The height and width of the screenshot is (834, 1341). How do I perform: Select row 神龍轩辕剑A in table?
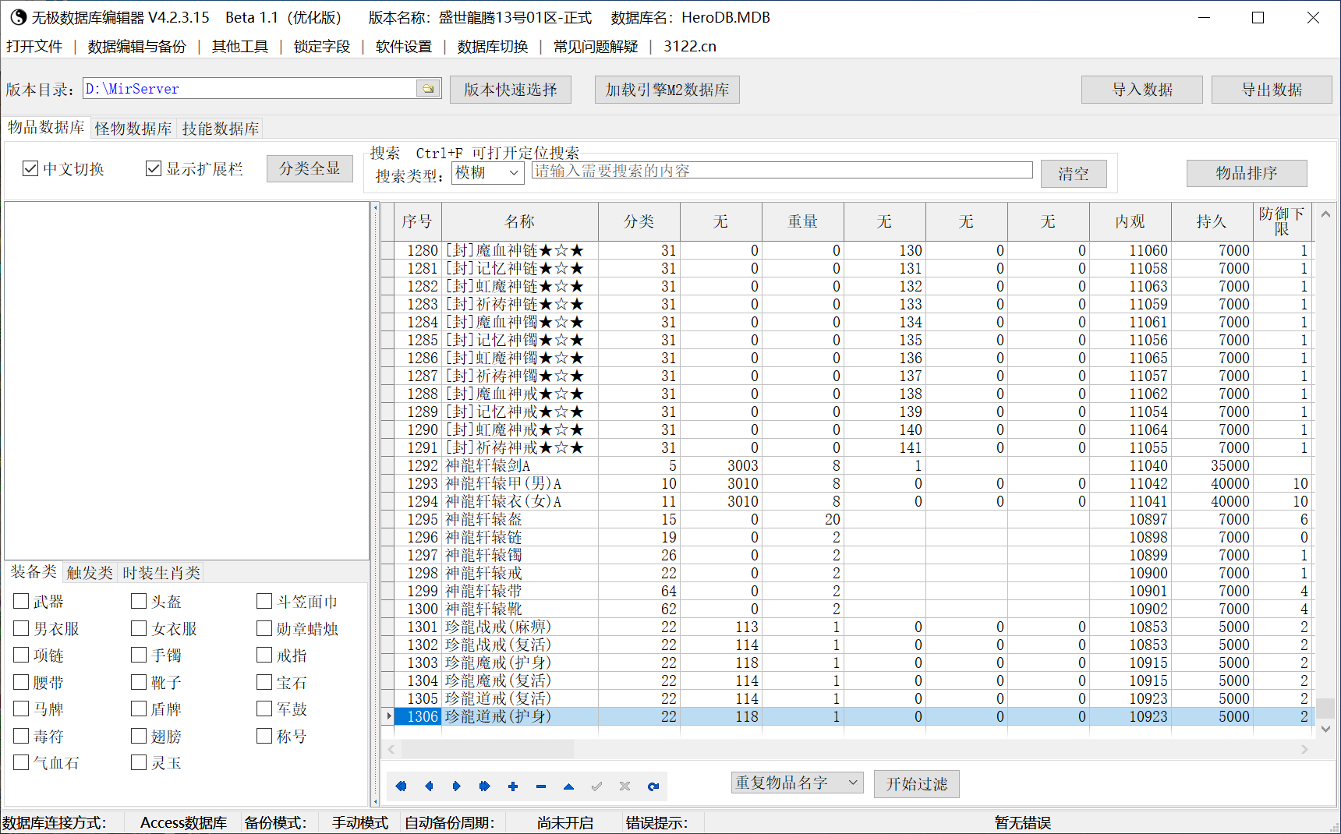pyautogui.click(x=847, y=465)
